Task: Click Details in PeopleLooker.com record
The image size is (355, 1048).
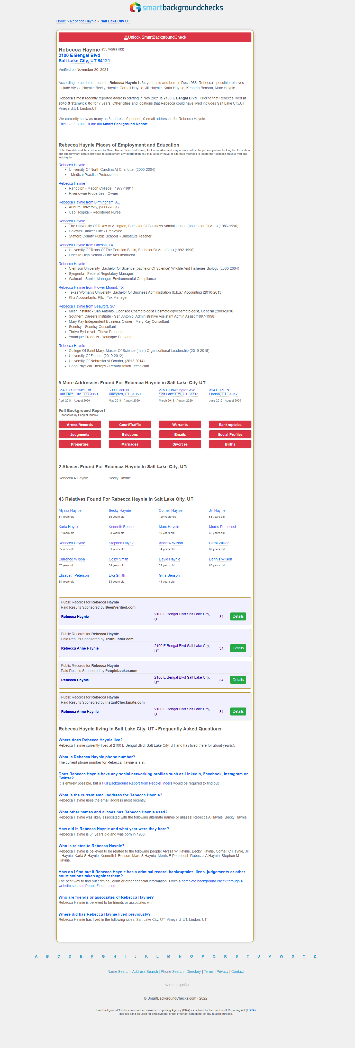Action: (238, 680)
